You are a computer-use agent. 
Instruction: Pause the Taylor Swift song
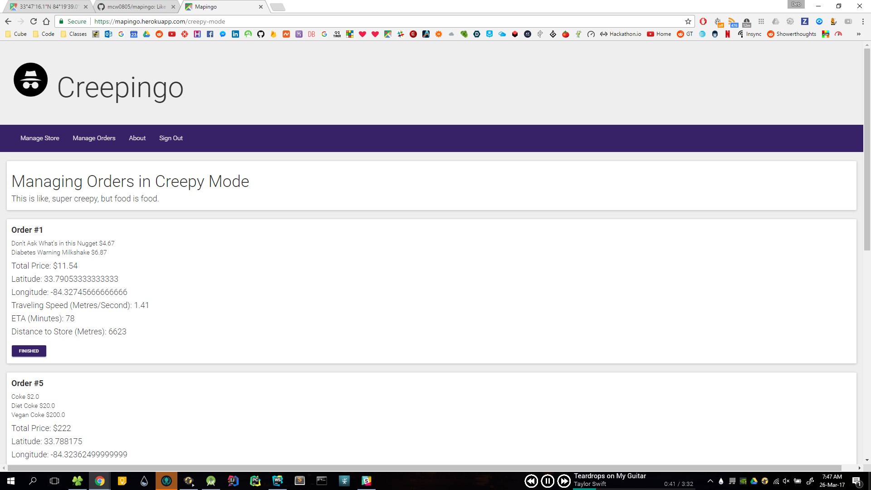tap(548, 481)
